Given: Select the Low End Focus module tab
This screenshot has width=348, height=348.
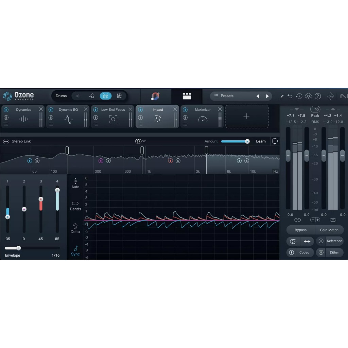Looking at the screenshot, I should [112, 117].
